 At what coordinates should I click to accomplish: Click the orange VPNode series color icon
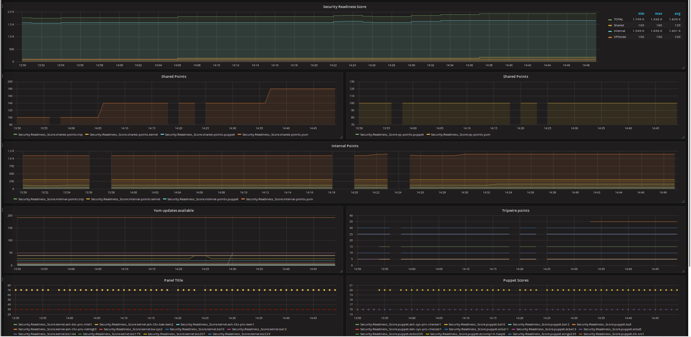point(610,37)
